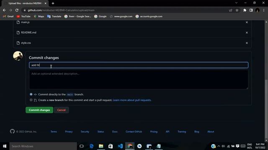Open the fiverr - Google Search bookmark
268x150 pixels.
tap(78, 17)
